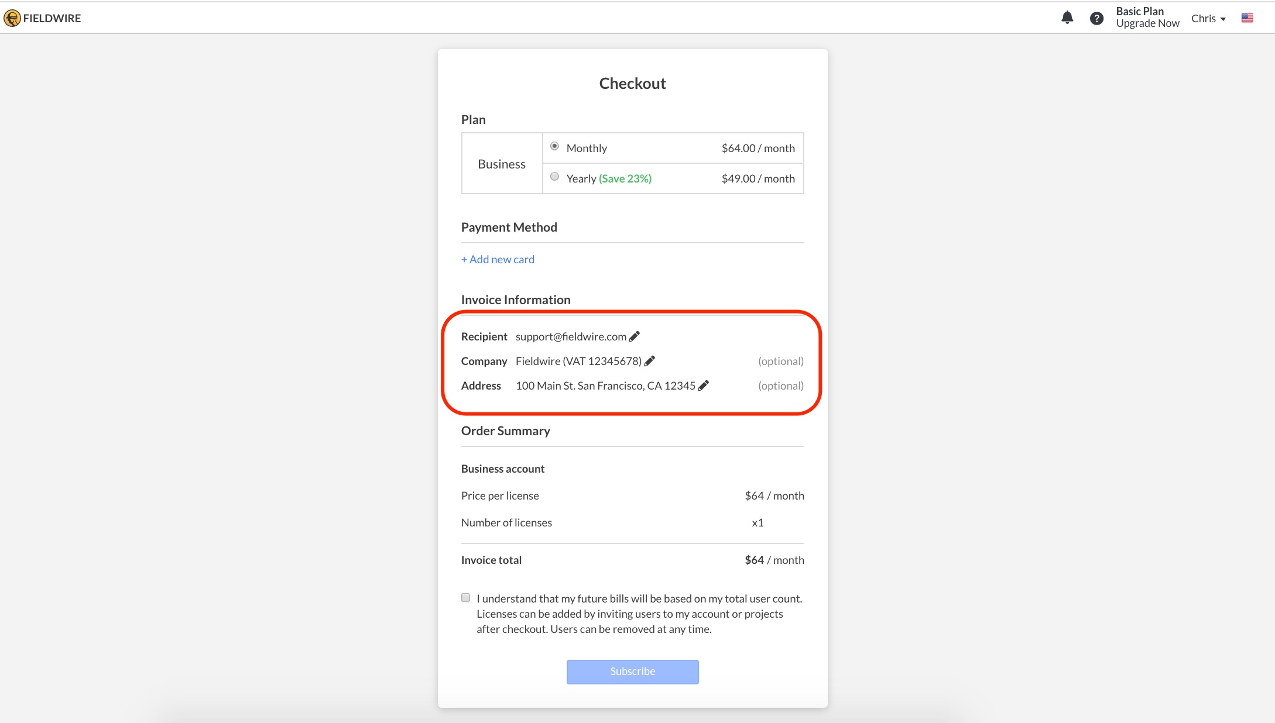Click the Invoice Information heading

pyautogui.click(x=516, y=299)
